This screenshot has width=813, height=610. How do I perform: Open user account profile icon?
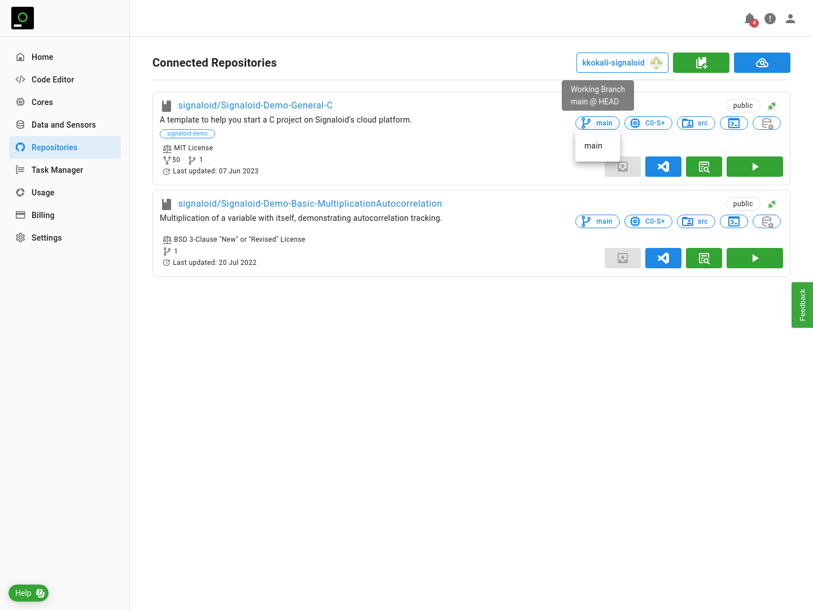[790, 19]
